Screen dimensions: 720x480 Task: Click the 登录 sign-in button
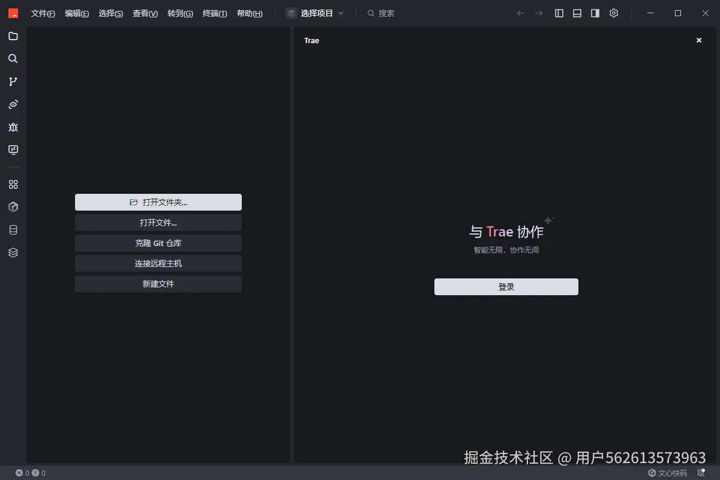[506, 286]
